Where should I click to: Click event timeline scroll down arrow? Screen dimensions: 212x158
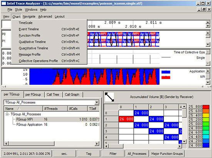point(208,44)
